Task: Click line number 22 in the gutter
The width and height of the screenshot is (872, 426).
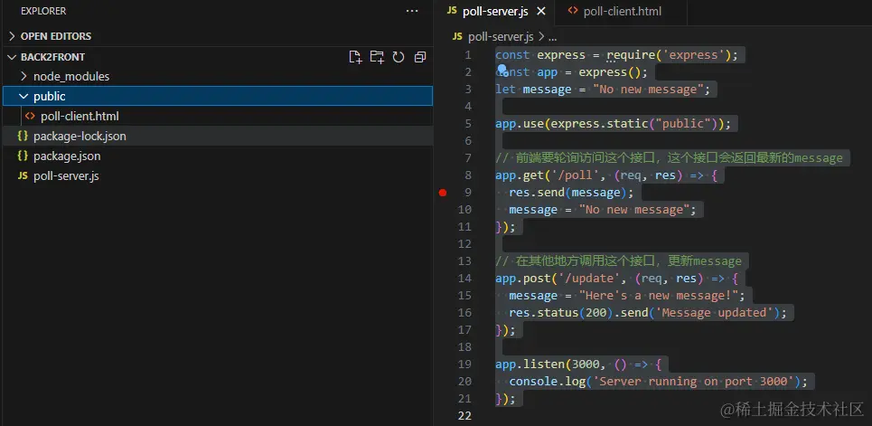Action: [x=464, y=415]
